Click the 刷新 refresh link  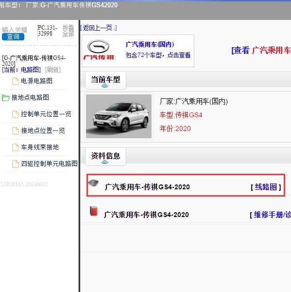tap(53, 70)
